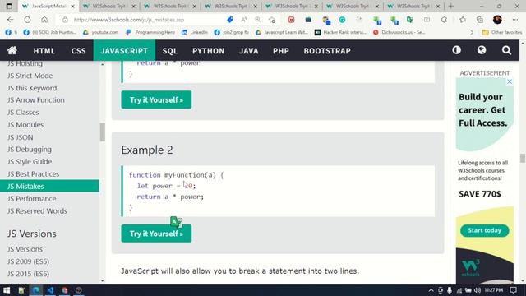
Task: Open browser home page icon
Action: point(44,20)
